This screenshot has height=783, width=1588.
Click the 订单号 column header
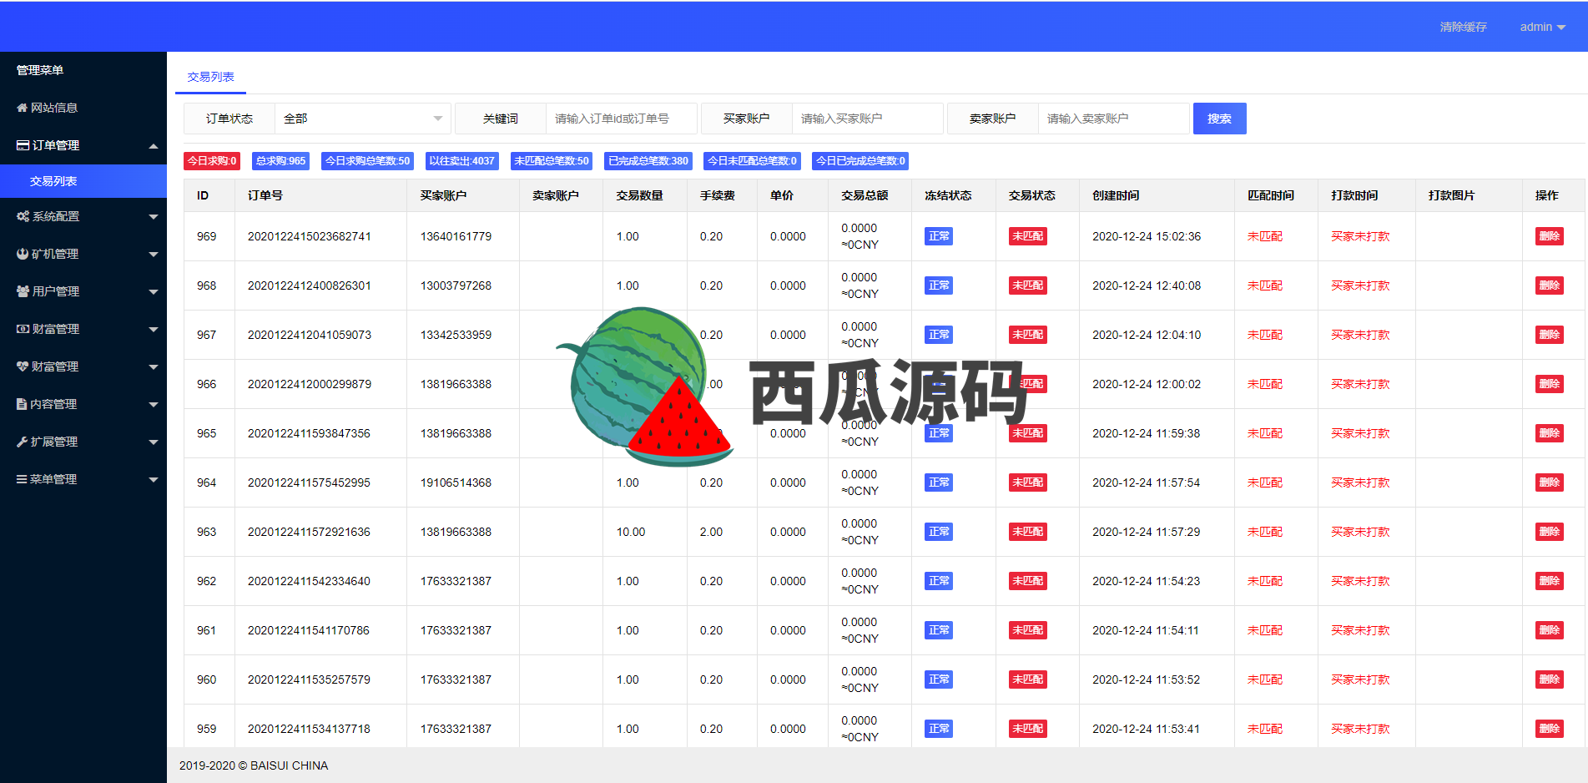[265, 195]
